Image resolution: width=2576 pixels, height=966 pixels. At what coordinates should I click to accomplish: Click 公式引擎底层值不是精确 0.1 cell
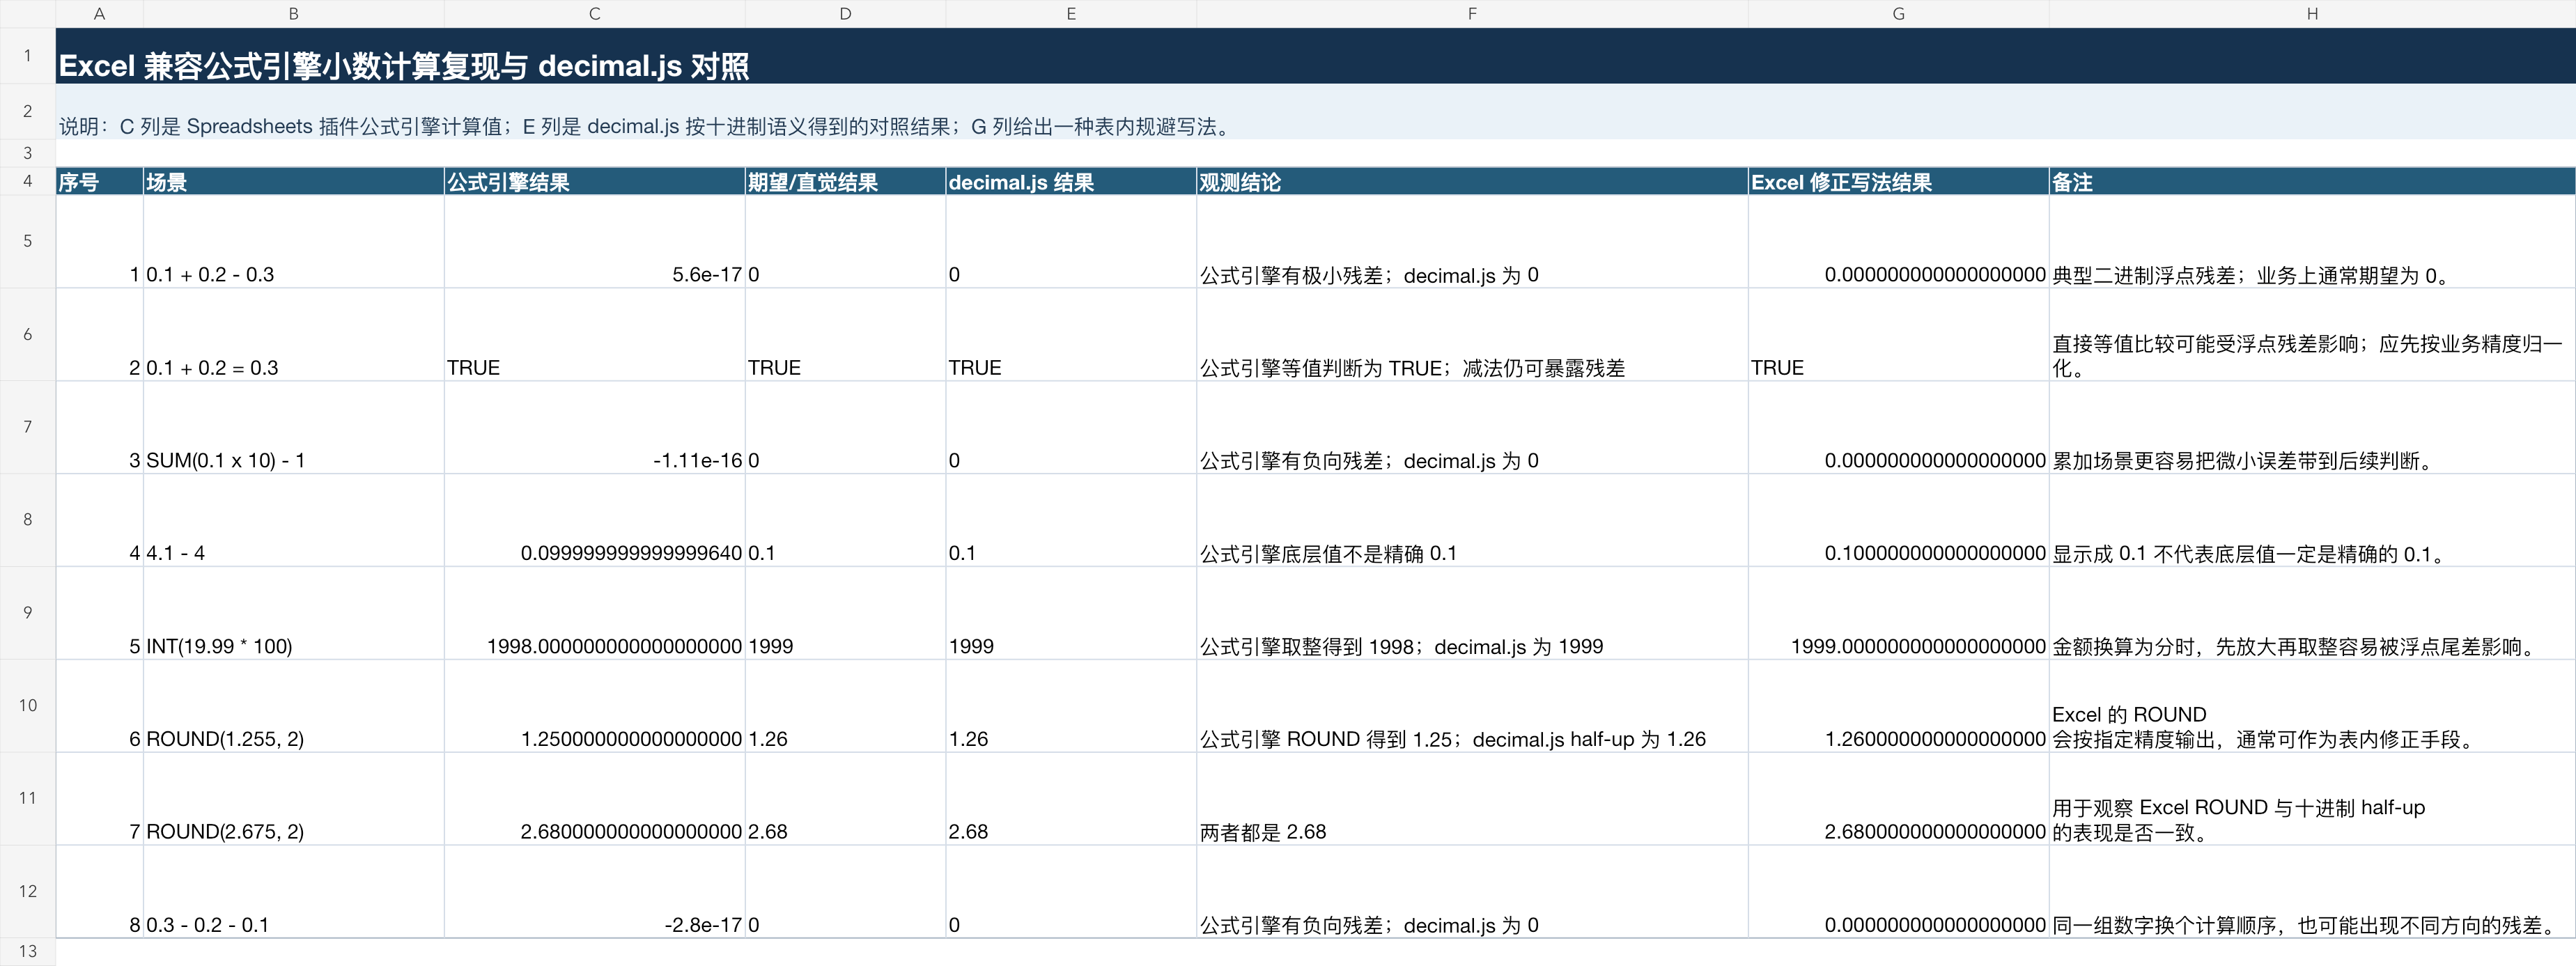coord(1472,520)
